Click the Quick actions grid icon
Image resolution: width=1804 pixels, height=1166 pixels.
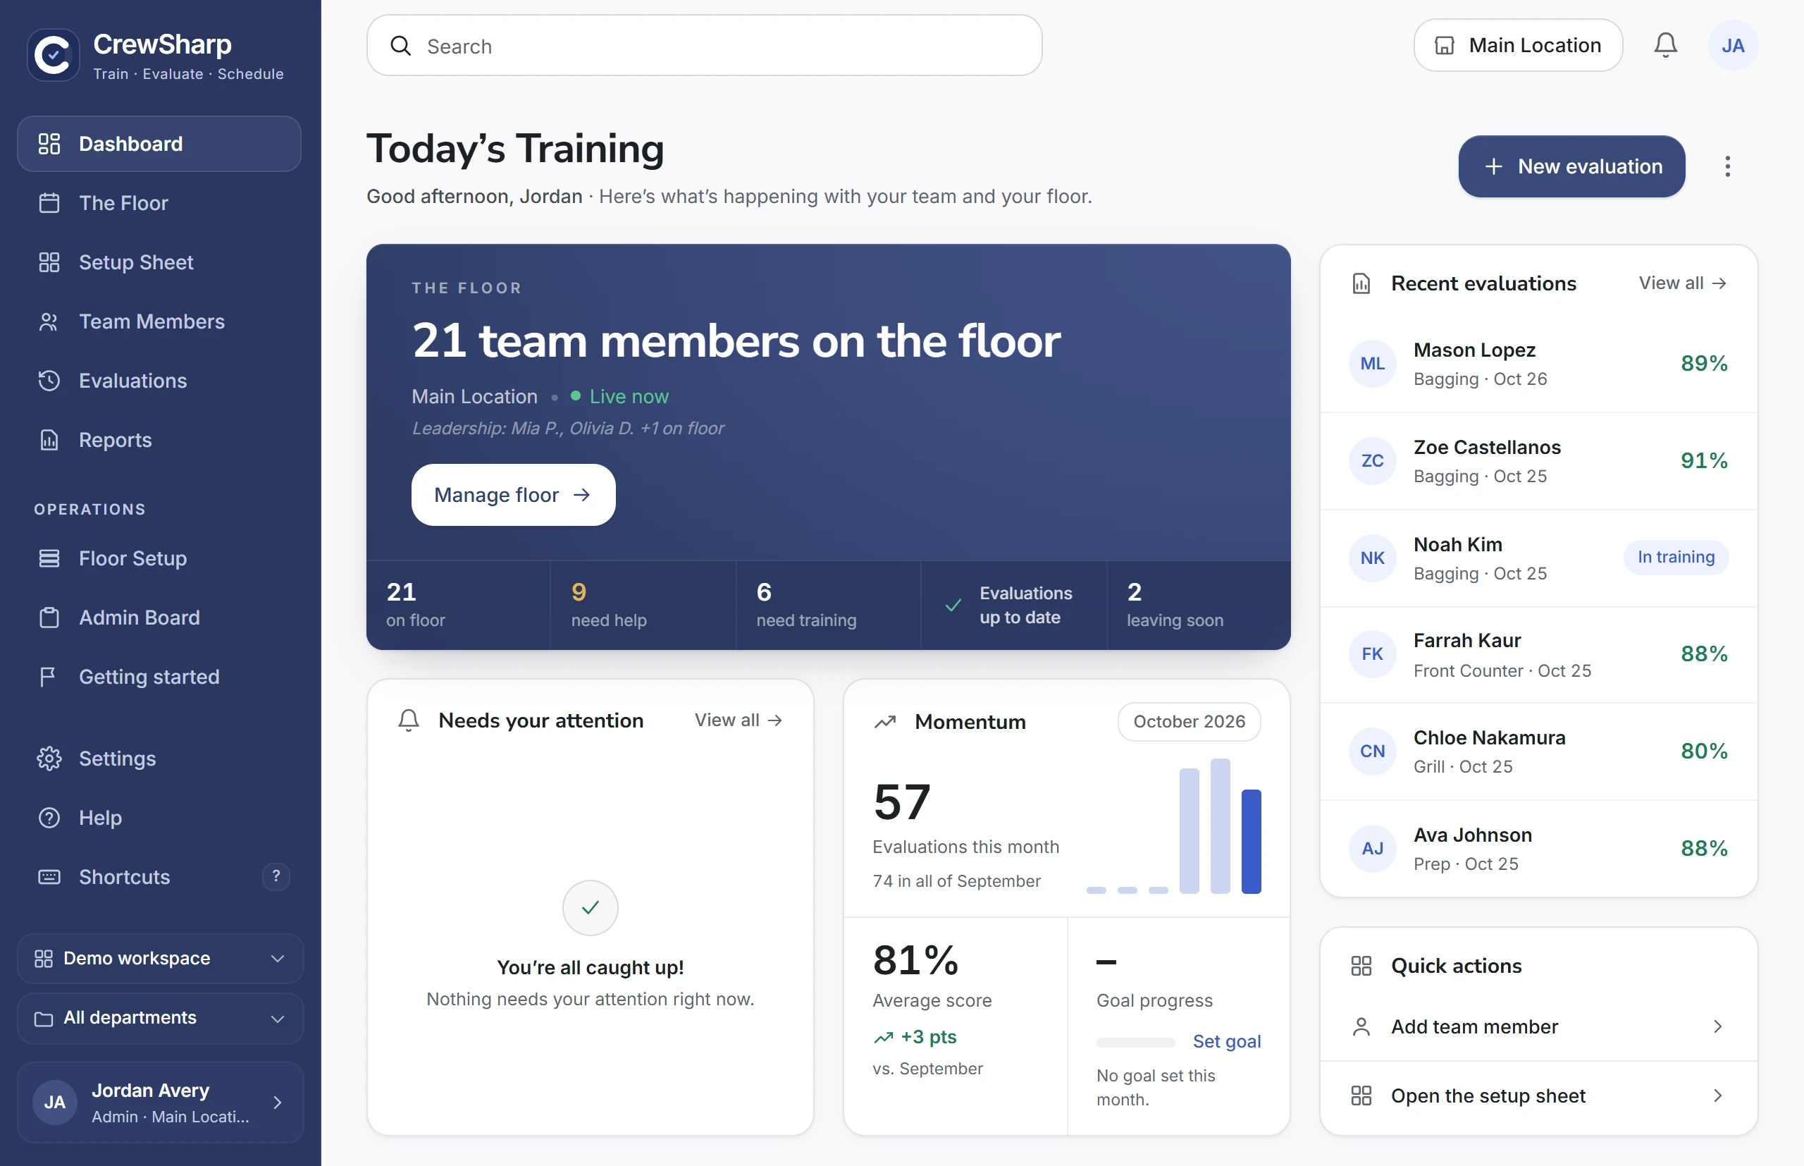1361,966
